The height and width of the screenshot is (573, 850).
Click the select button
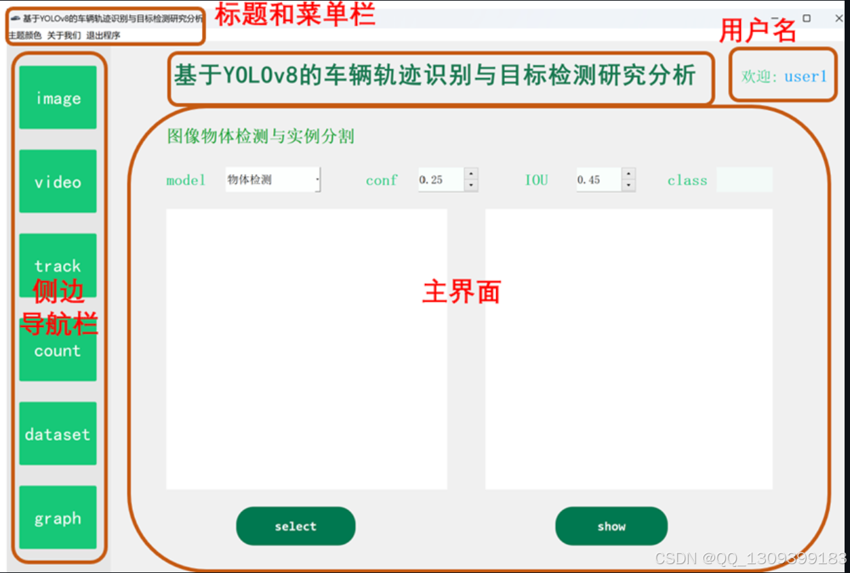(296, 526)
